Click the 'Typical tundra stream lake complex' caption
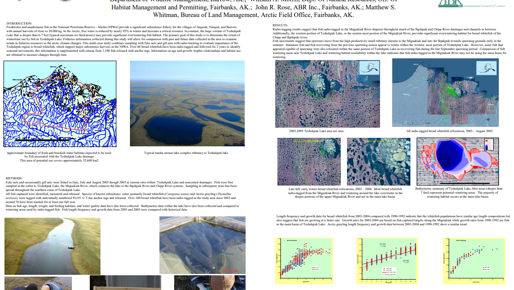Screen dimensions: 514x290 [186, 153]
